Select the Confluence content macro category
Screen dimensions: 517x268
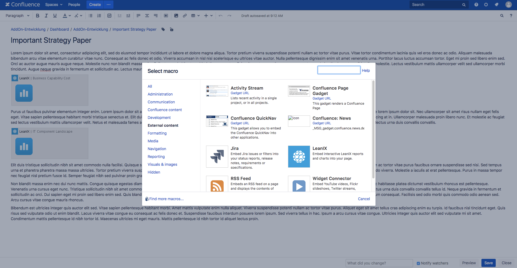pos(165,110)
